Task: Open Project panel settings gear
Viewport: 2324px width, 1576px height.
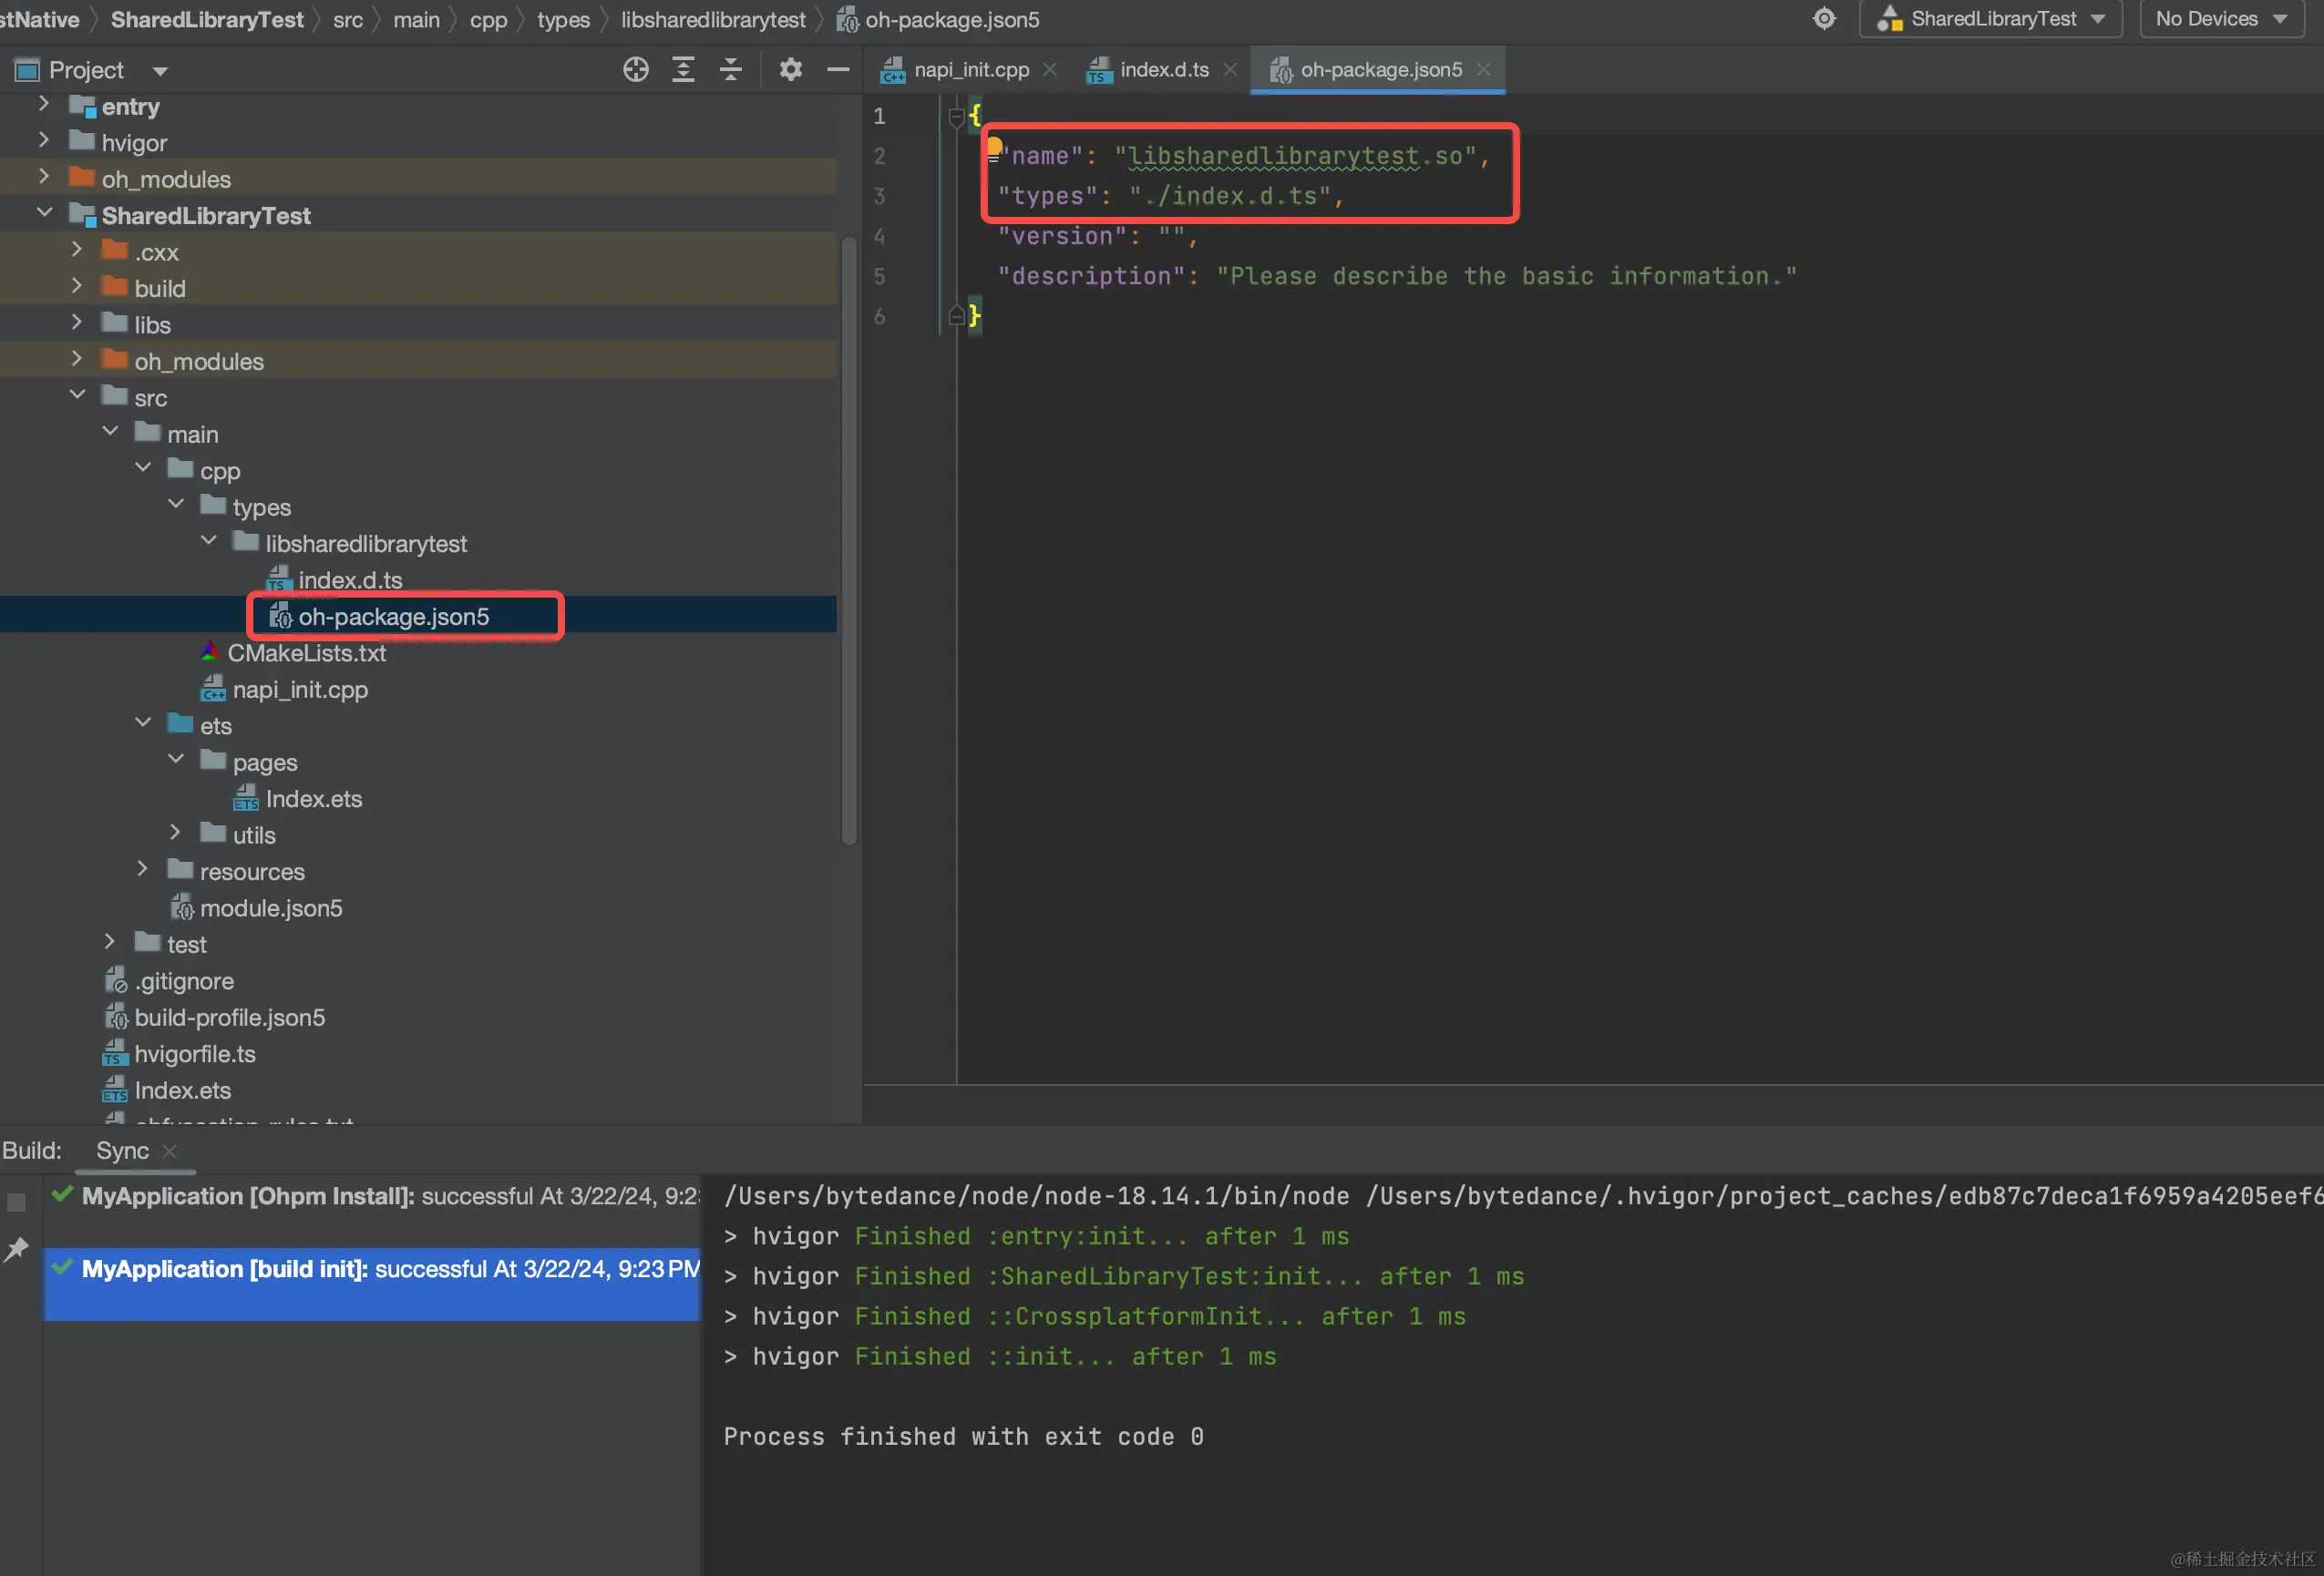Action: click(790, 69)
